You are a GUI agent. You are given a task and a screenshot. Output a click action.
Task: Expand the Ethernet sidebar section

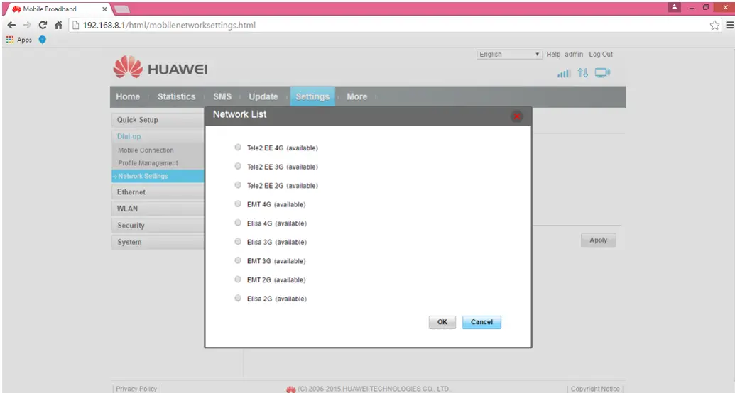coord(158,192)
